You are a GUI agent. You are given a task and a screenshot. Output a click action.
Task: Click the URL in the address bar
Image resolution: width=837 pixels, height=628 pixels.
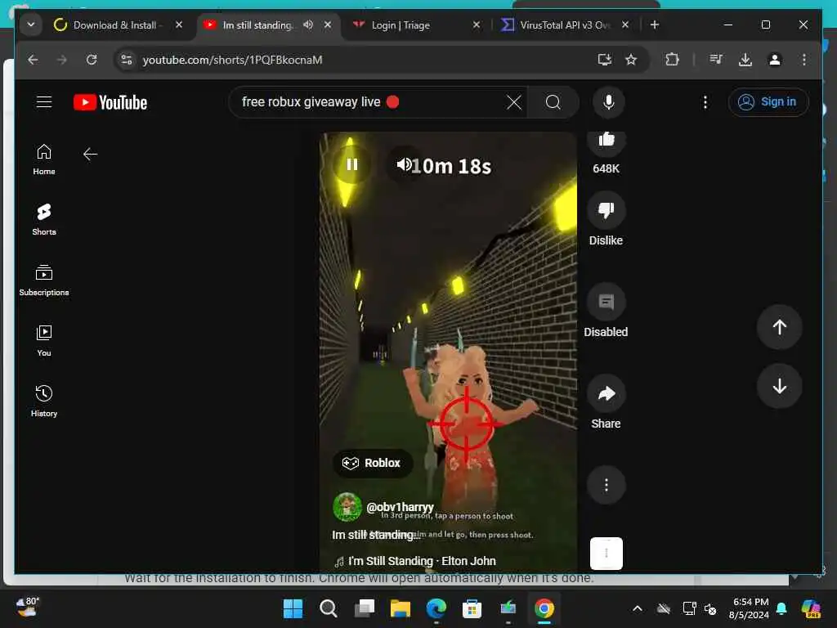(232, 60)
